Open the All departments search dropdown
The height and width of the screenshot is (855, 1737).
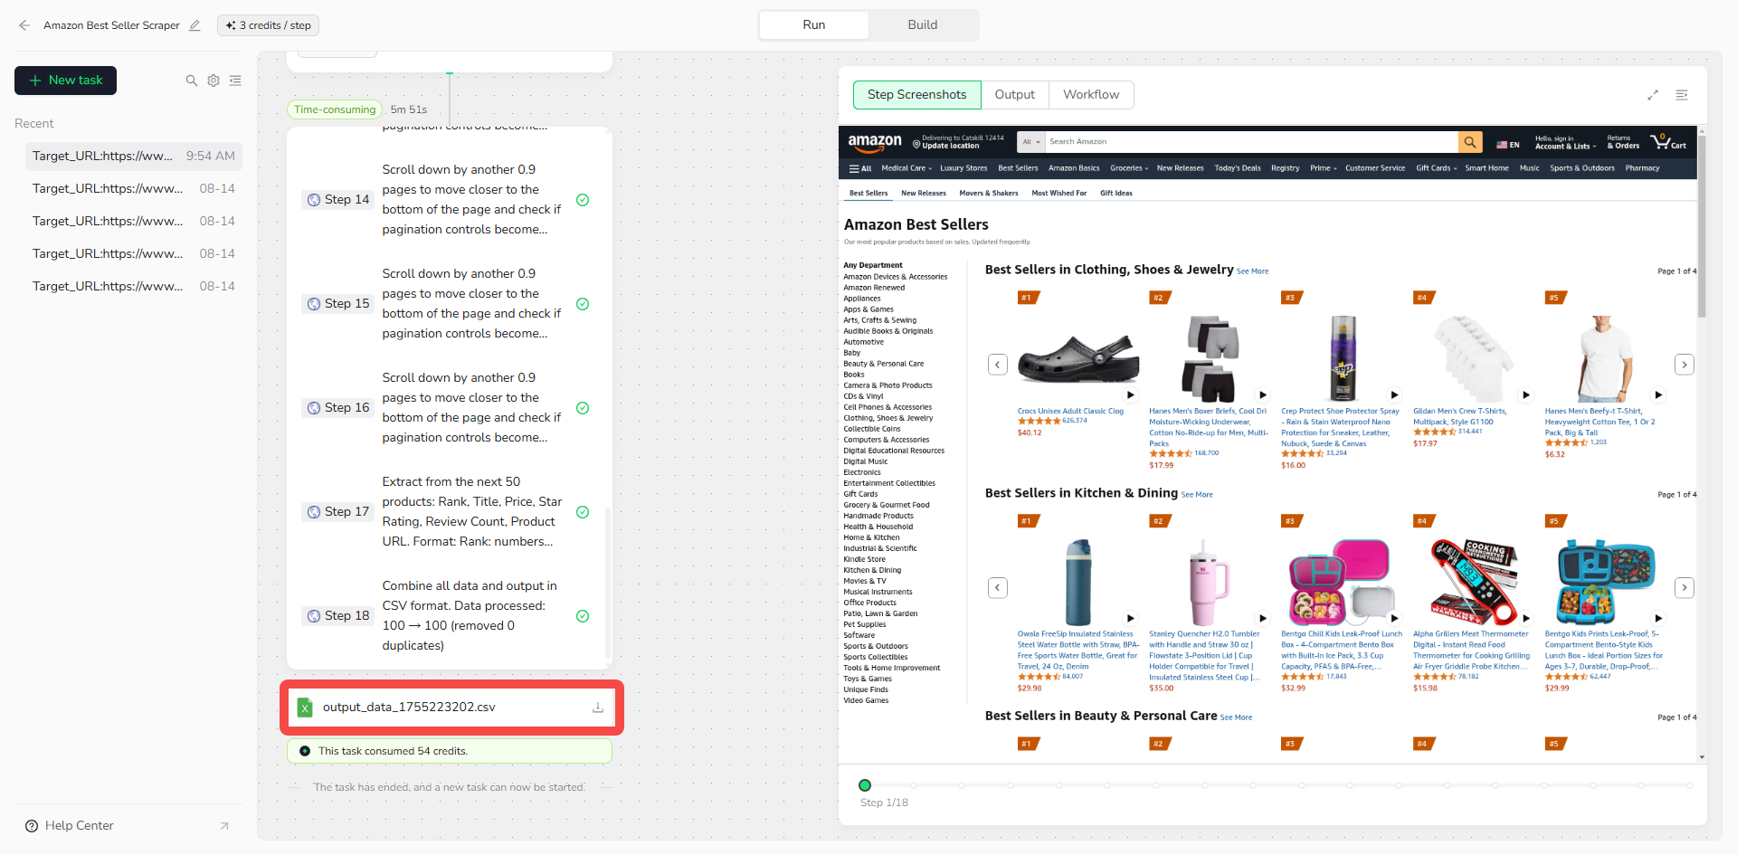coord(1031,142)
